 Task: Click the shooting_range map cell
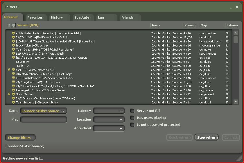click(209, 45)
